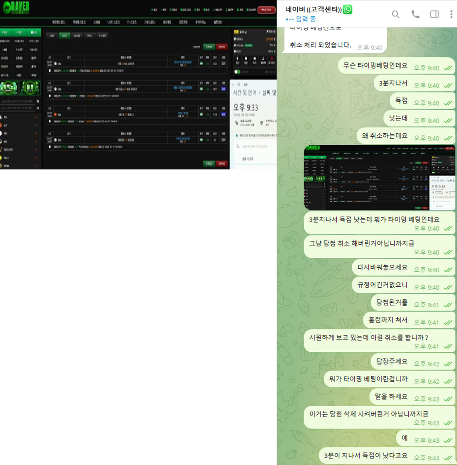Viewport: 457px width, 465px height.
Task: Select the message '다시바꿔놓으세요'
Action: tap(404, 267)
